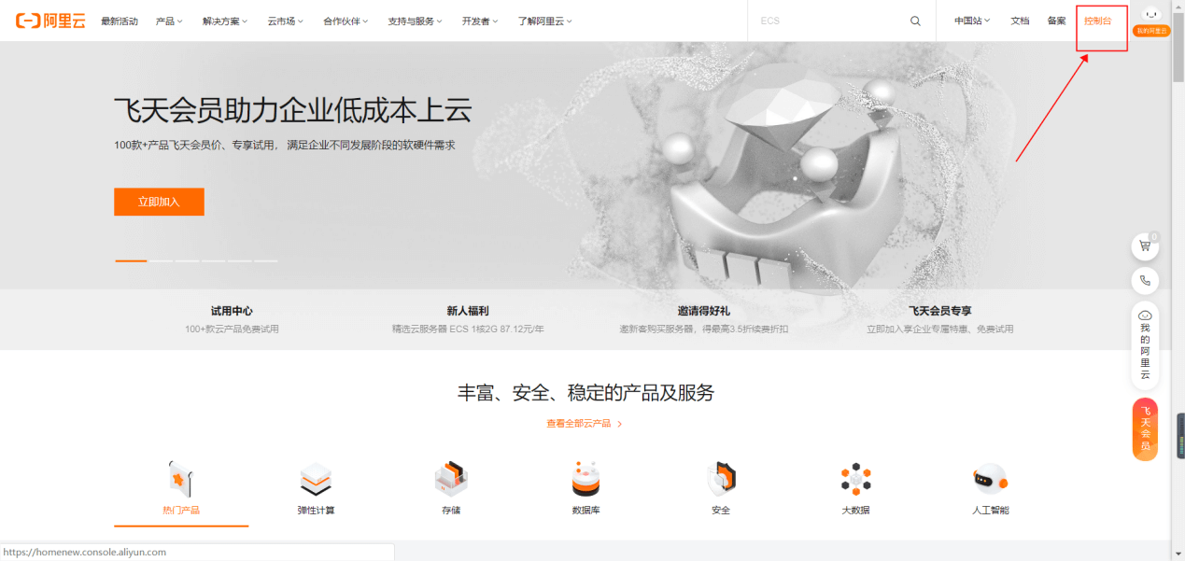Expand the 支持与服务 menu

pos(415,21)
